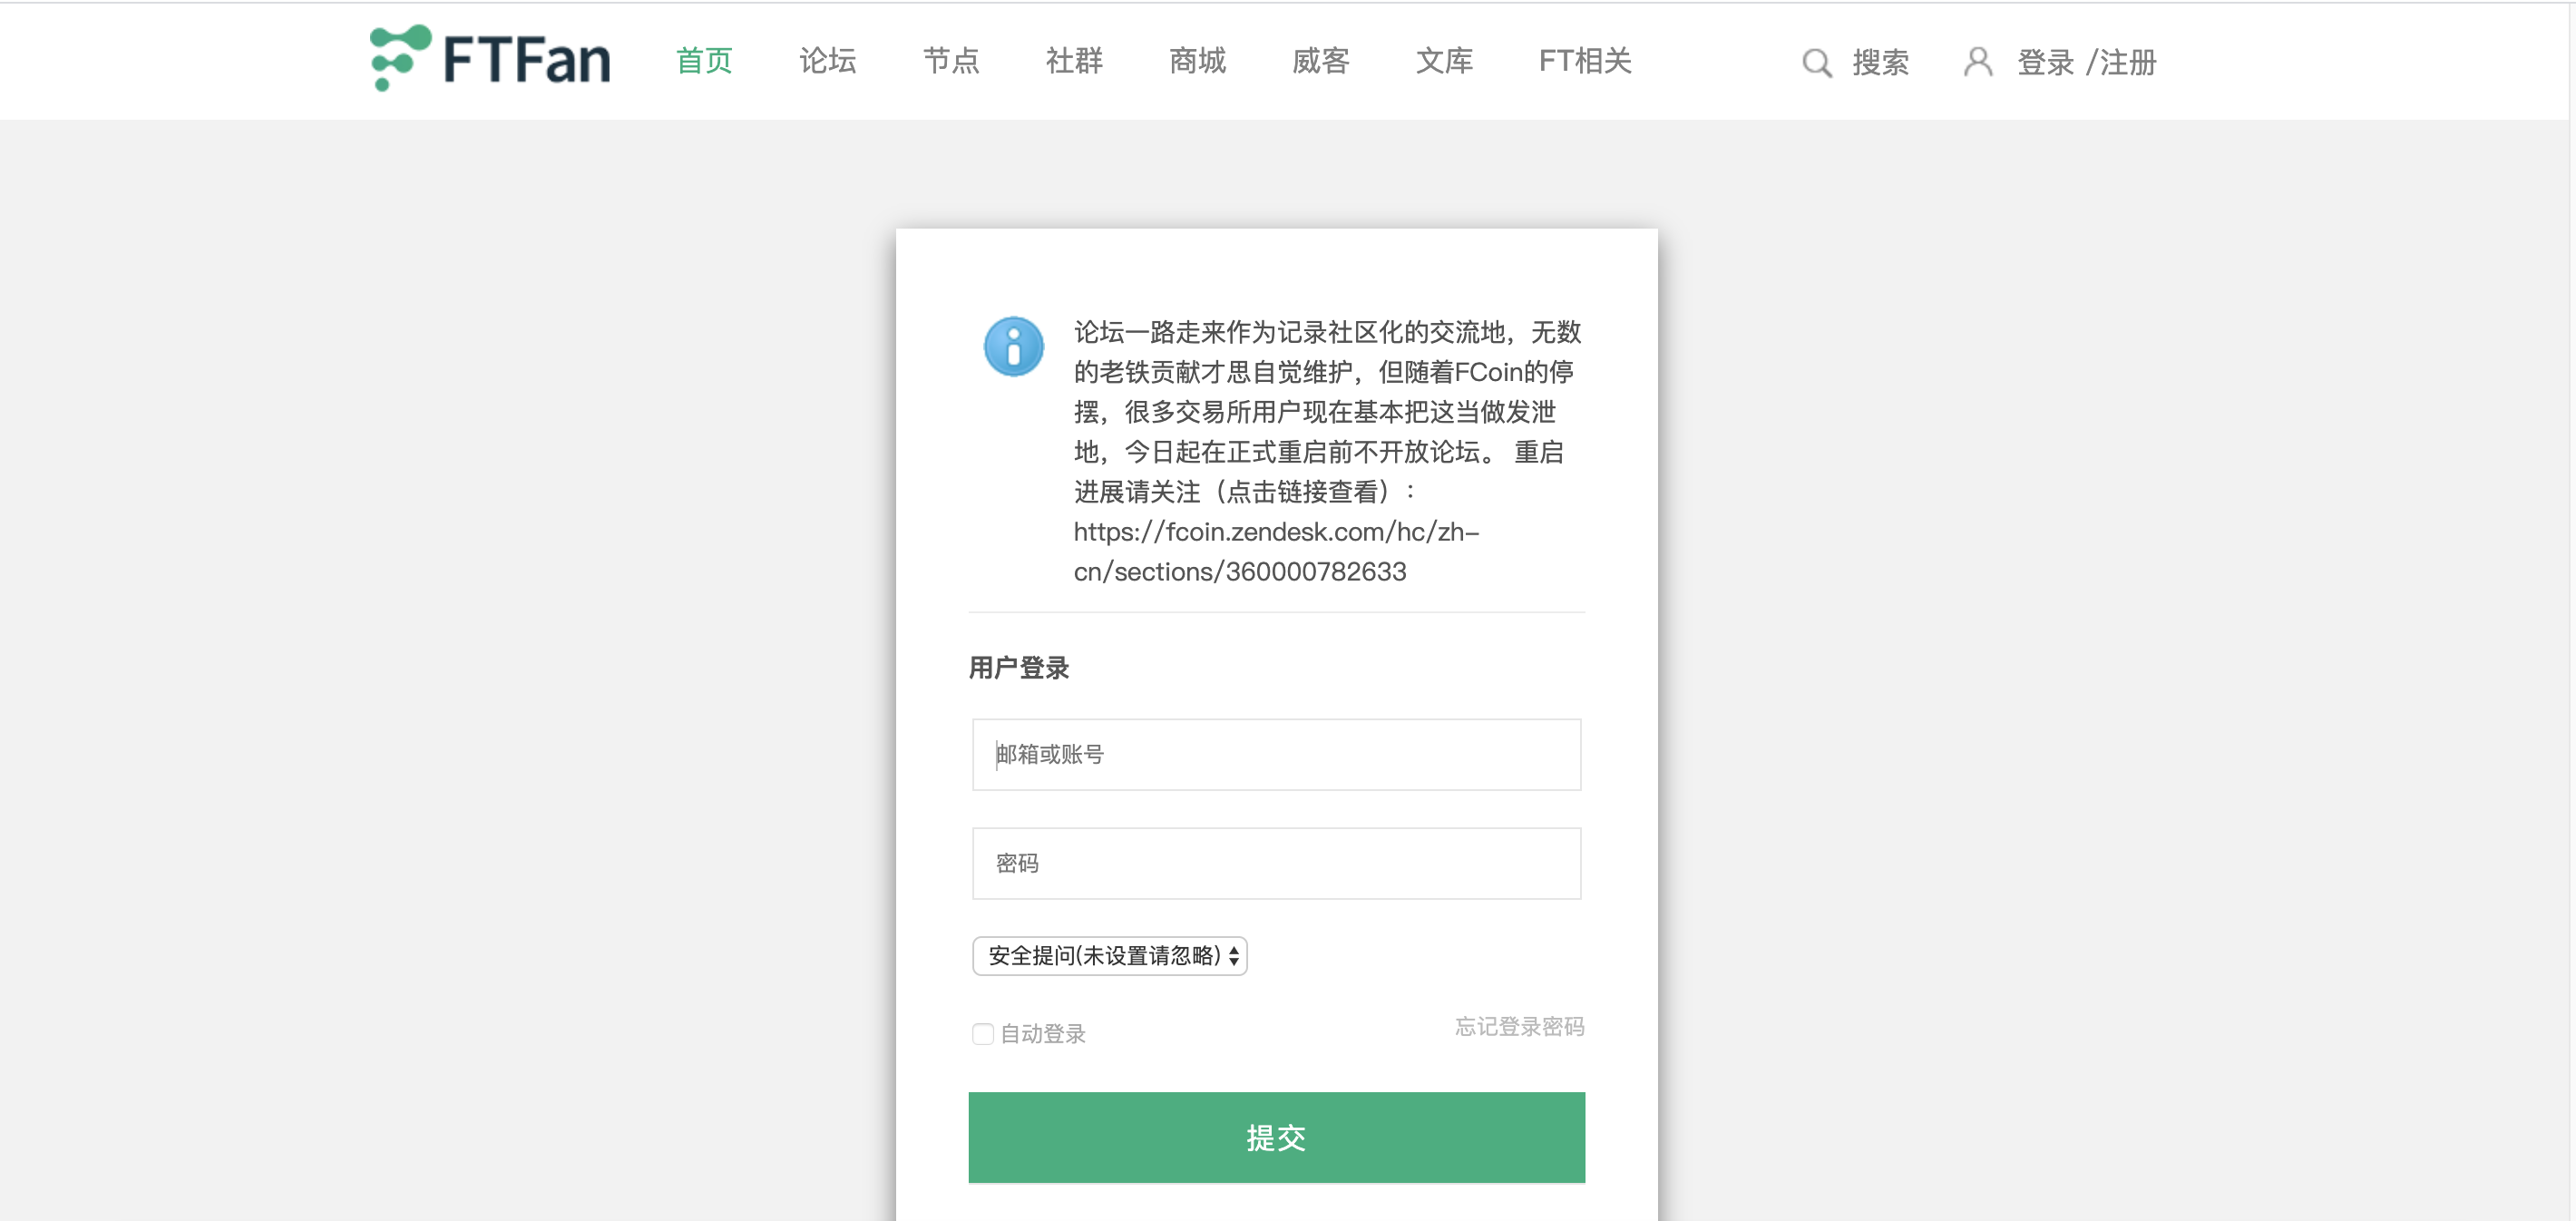Click the FTFan logo
Viewport: 2576px width, 1221px height.
(489, 58)
